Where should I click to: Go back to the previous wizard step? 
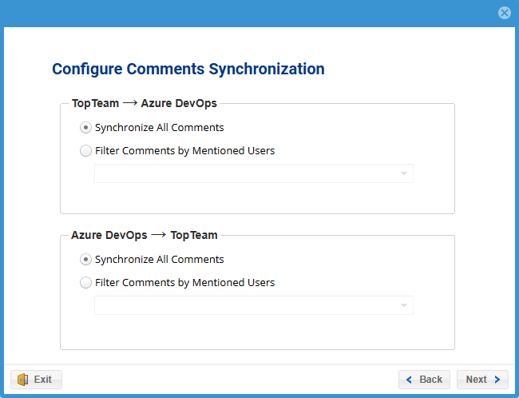(425, 380)
